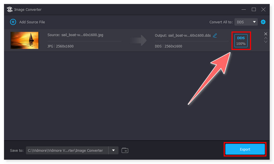
Task: Select the sailboat sunset thumbnail
Action: 25,40
